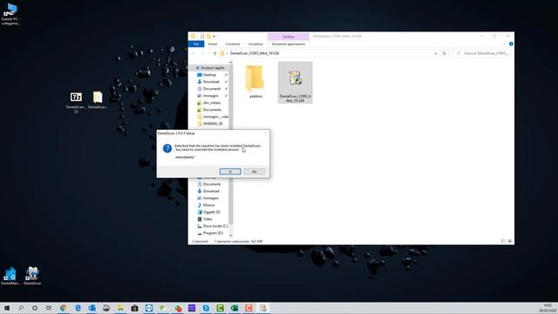This screenshot has height=314, width=558.
Task: Launch Google Chrome from the taskbar
Action: click(64, 308)
